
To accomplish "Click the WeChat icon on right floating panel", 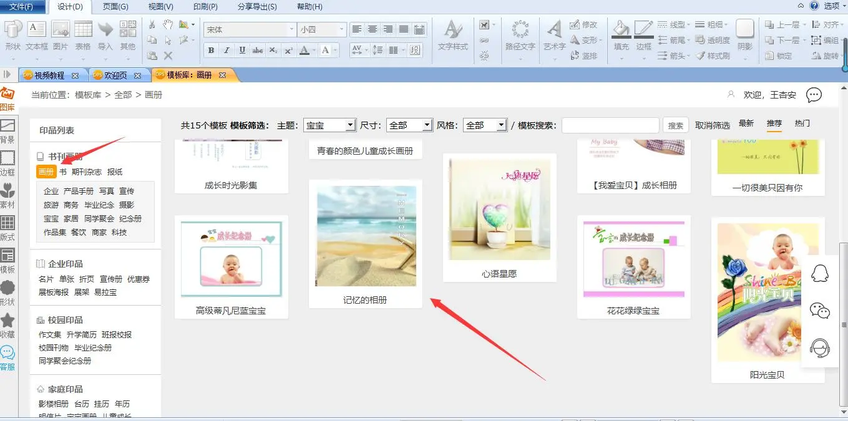I will (x=819, y=310).
